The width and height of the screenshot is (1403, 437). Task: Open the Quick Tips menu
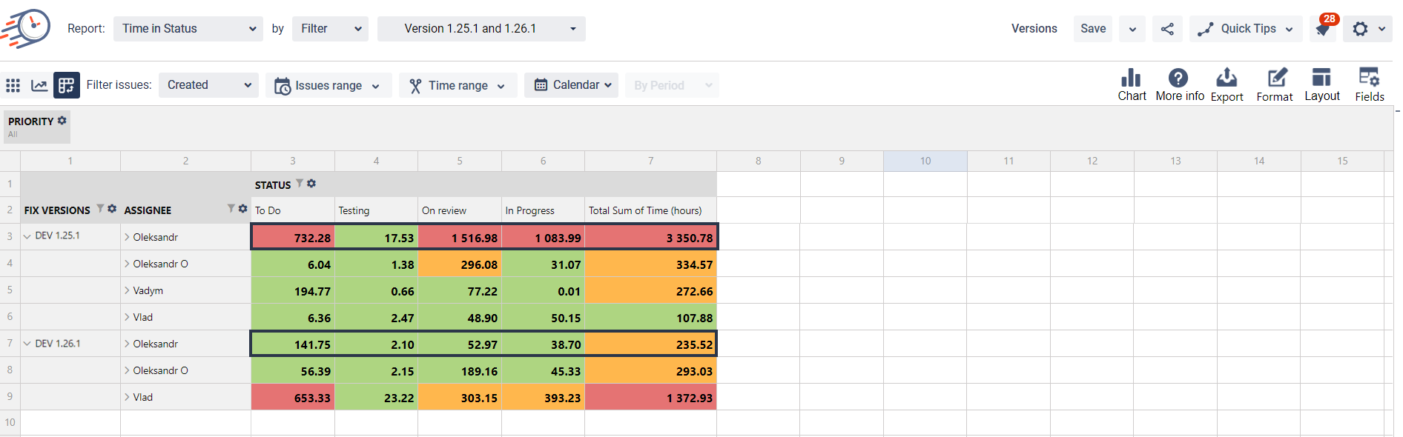tap(1246, 29)
